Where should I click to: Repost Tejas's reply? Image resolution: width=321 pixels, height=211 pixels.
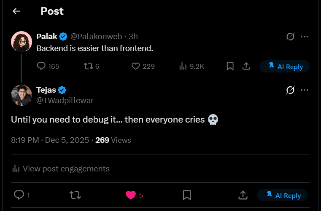(x=75, y=195)
